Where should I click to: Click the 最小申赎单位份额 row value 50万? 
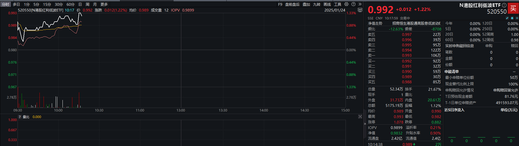click(514, 78)
